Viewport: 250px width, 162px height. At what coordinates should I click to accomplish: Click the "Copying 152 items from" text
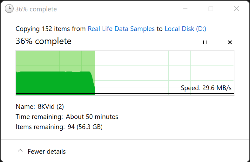(51, 29)
